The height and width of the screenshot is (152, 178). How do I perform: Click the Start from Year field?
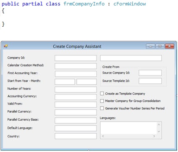[65, 82]
